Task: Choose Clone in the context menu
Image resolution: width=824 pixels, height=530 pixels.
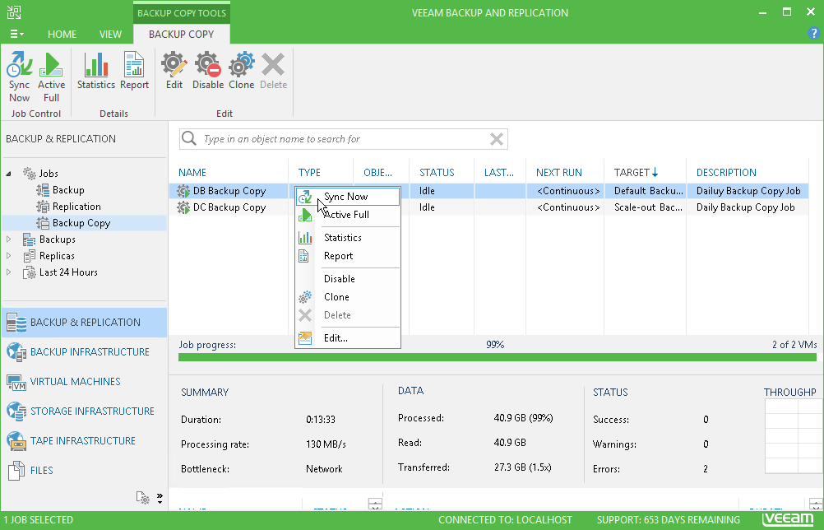Action: 348,297
